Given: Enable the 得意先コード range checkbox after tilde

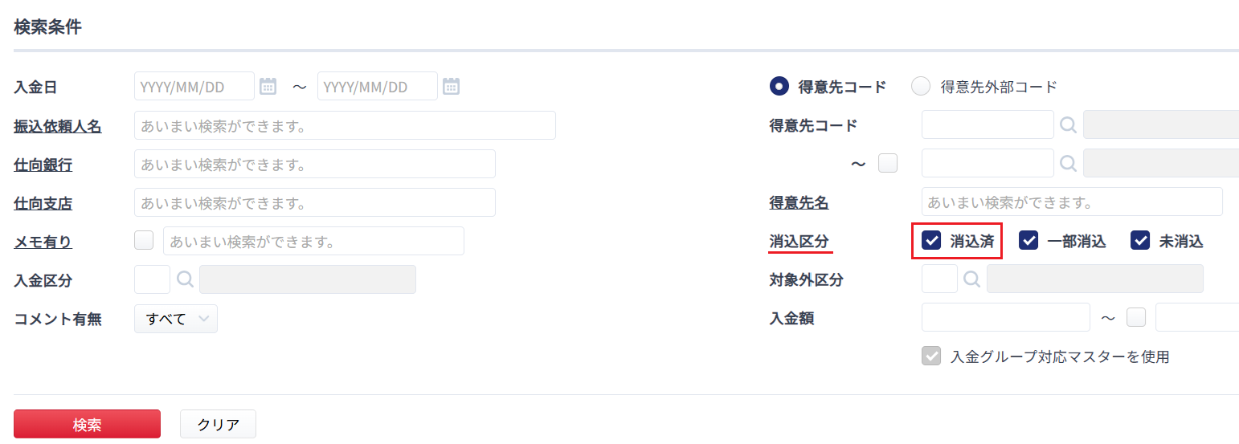Looking at the screenshot, I should (888, 163).
